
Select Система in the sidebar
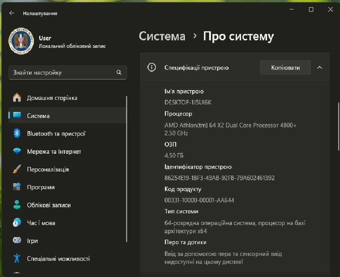[x=67, y=116]
